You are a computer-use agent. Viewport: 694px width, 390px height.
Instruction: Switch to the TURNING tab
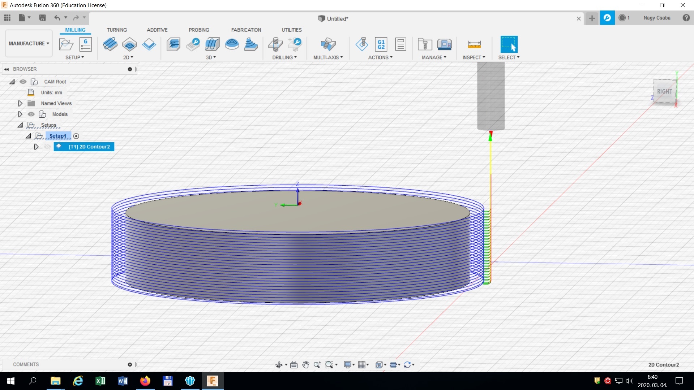(x=117, y=30)
